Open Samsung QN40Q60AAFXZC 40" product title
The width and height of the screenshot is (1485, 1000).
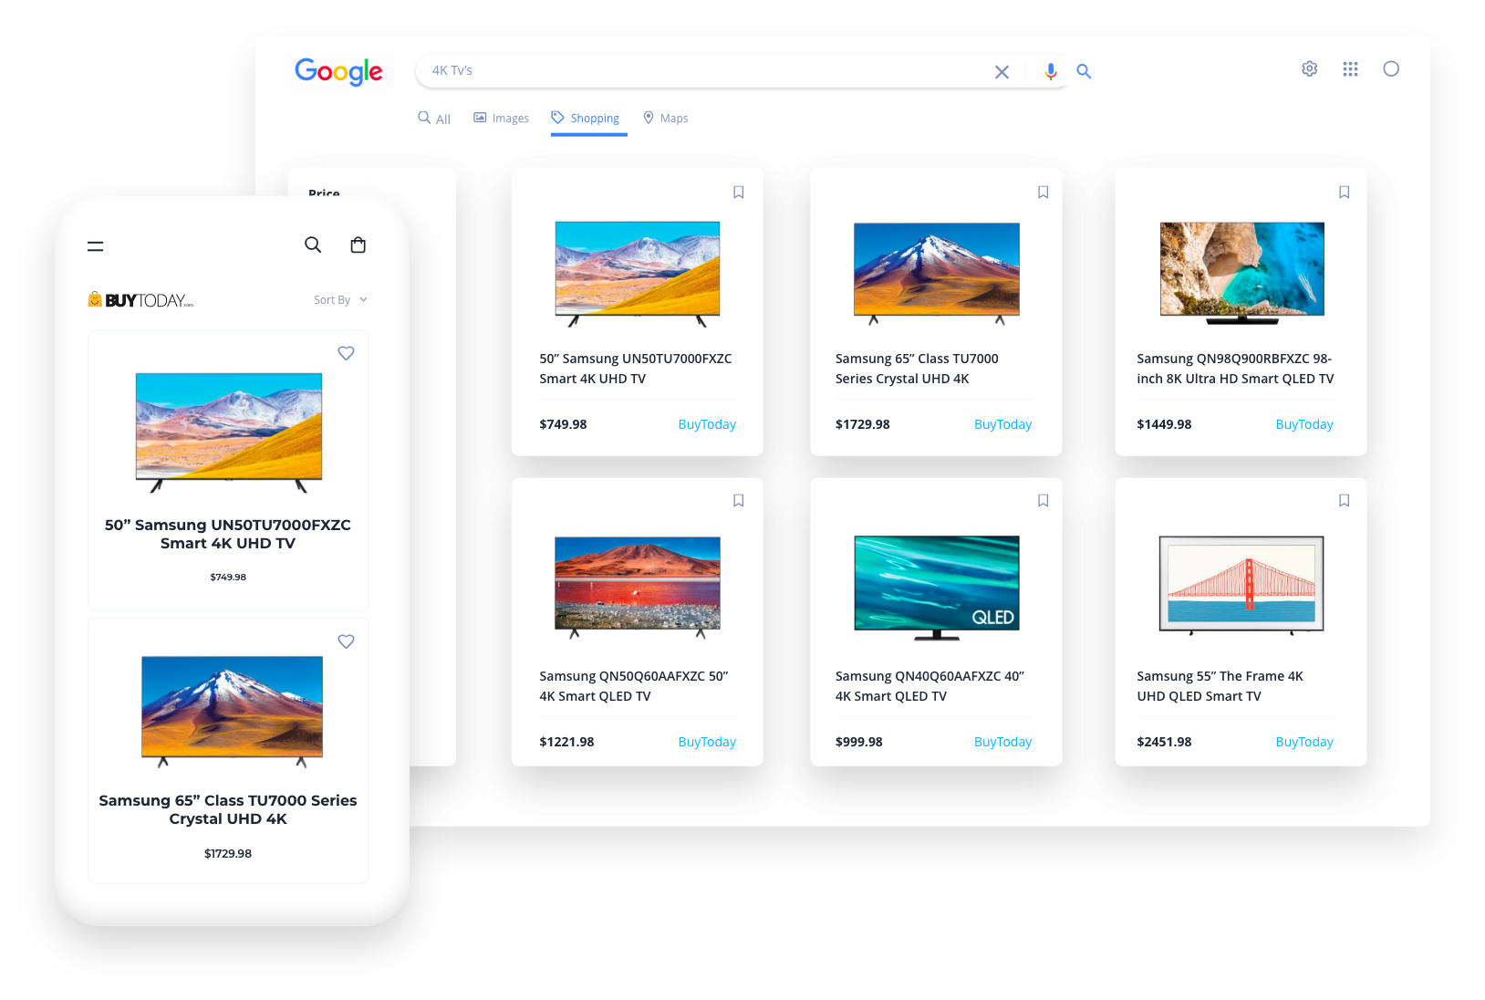[929, 686]
